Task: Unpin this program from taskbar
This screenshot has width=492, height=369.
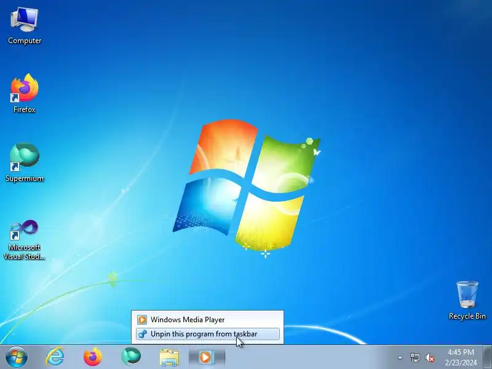Action: click(207, 334)
